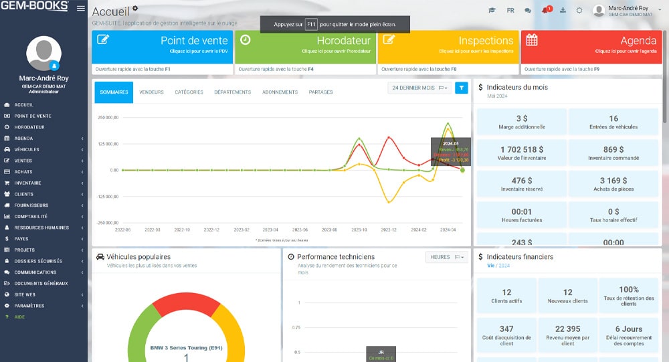Toggle the sidebar with the hamburger icon
Image resolution: width=669 pixels, height=362 pixels.
[x=81, y=8]
